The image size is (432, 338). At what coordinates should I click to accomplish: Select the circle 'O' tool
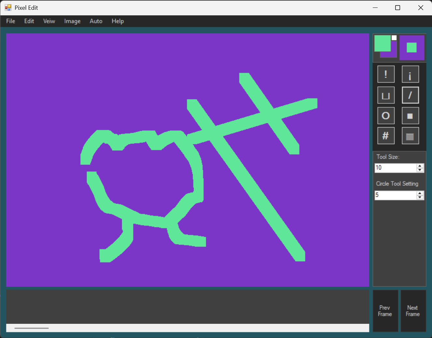(x=386, y=115)
